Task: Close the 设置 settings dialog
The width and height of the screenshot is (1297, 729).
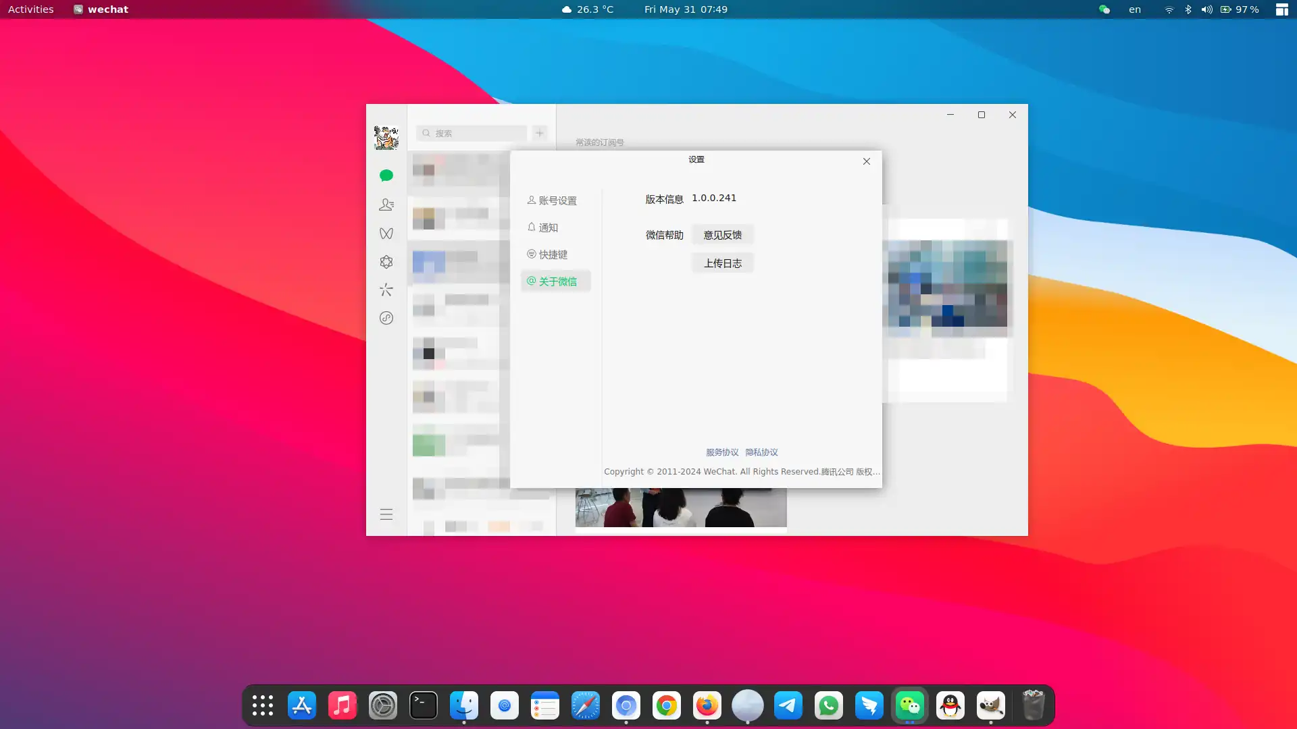Action: point(867,161)
